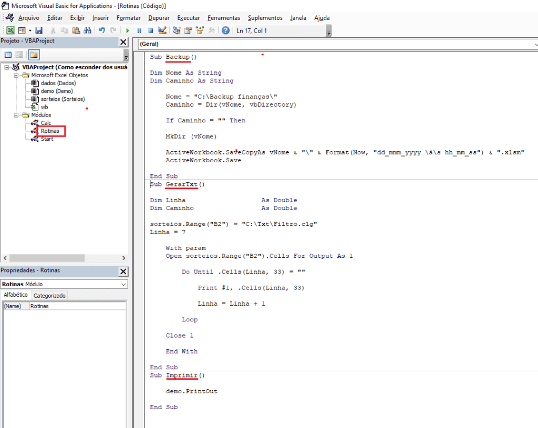Open the Rotinas Módulo properties dropdown

123,284
